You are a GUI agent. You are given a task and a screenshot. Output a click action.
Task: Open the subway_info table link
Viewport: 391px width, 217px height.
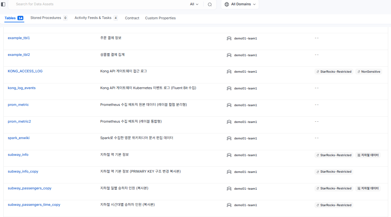18,155
